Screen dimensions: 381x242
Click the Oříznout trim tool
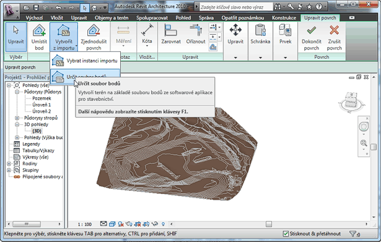[196, 34]
